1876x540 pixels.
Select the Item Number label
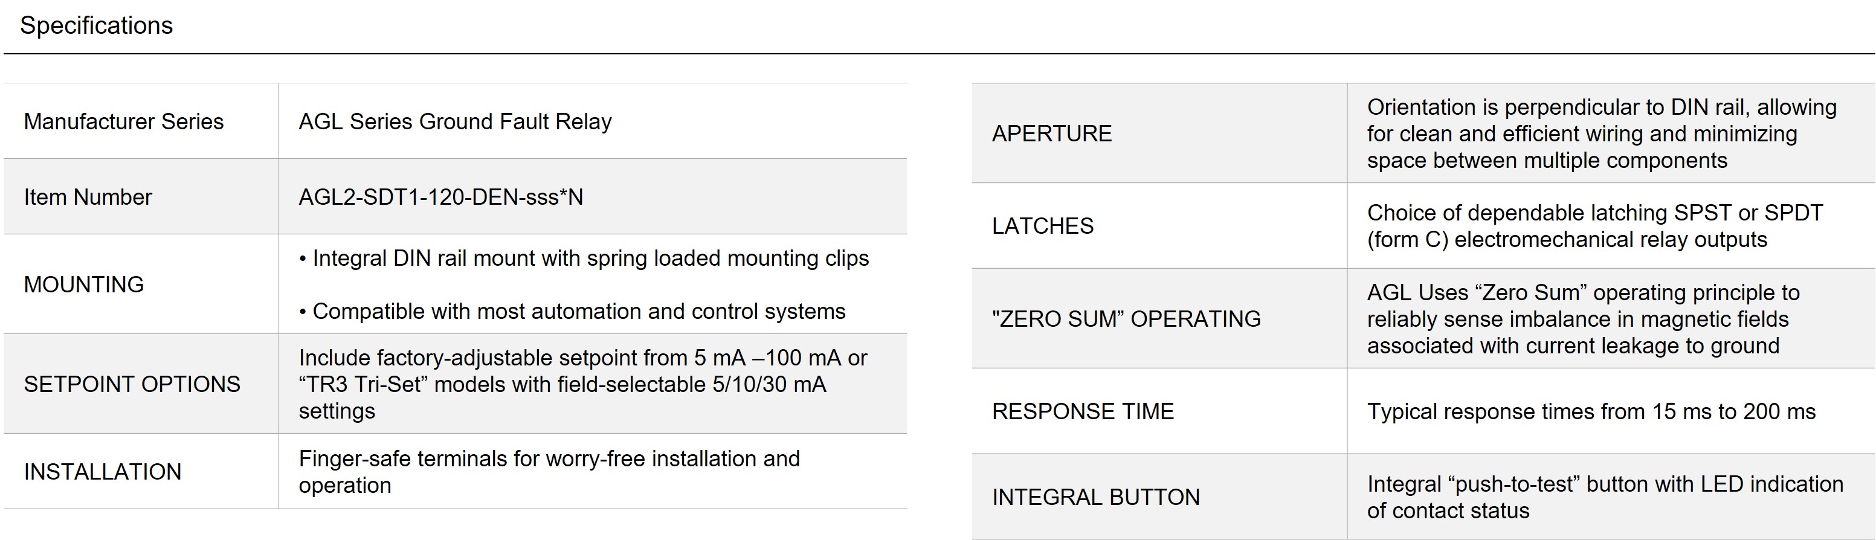coord(88,198)
